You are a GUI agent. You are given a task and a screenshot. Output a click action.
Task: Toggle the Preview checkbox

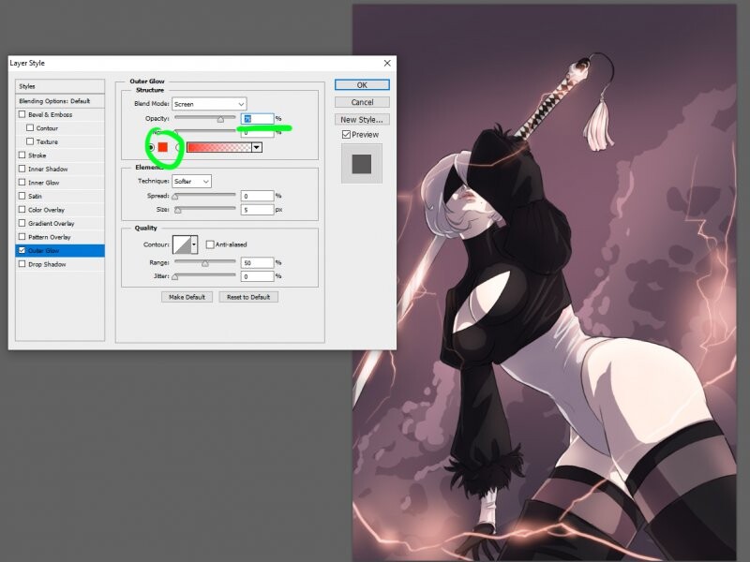347,135
